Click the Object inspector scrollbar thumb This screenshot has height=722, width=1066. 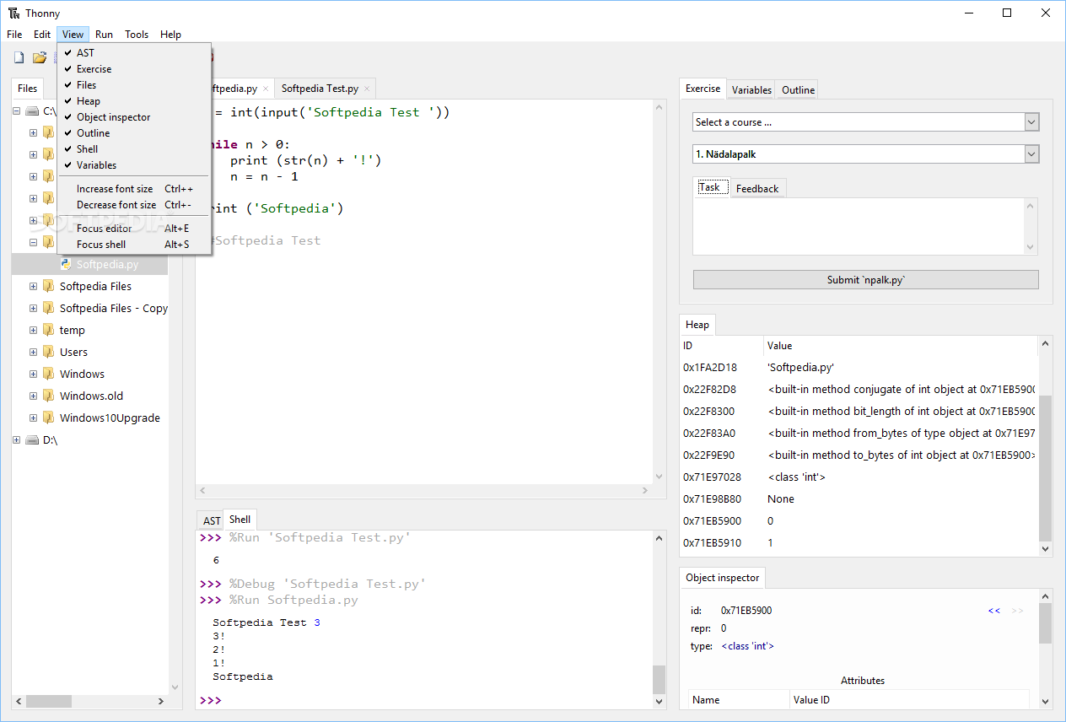pos(1046,623)
